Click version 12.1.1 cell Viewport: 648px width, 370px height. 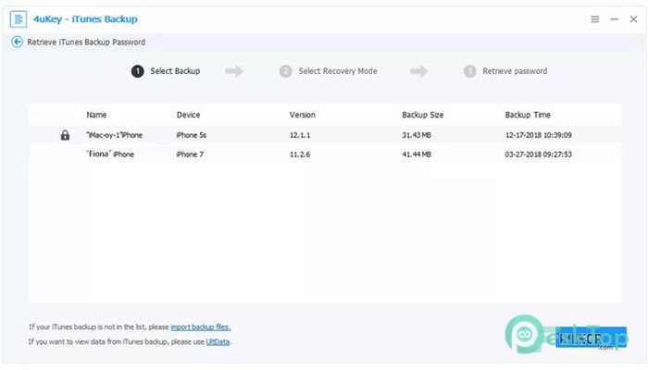(300, 135)
